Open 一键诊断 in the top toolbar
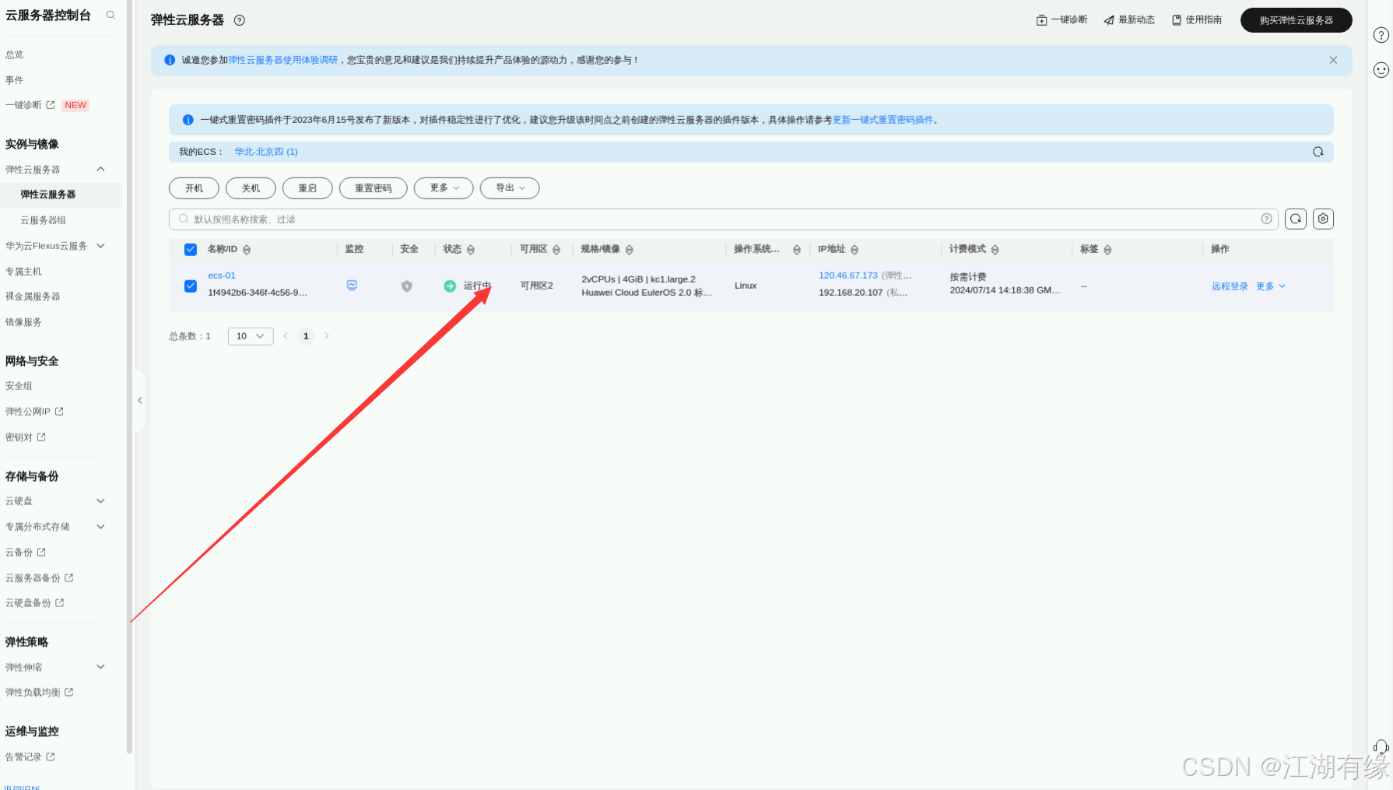 click(1061, 19)
